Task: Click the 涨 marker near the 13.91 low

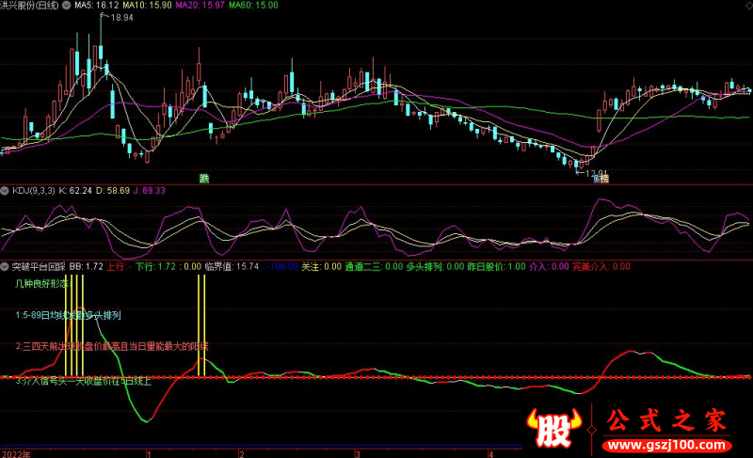Action: coord(600,178)
